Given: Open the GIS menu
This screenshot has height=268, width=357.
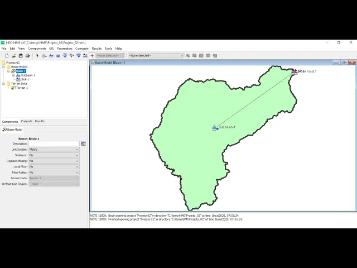Looking at the screenshot, I should tap(51, 49).
